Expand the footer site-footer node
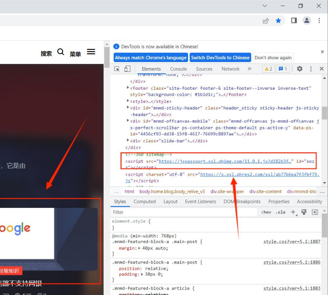Image resolution: width=328 pixels, height=295 pixels. pyautogui.click(x=128, y=88)
